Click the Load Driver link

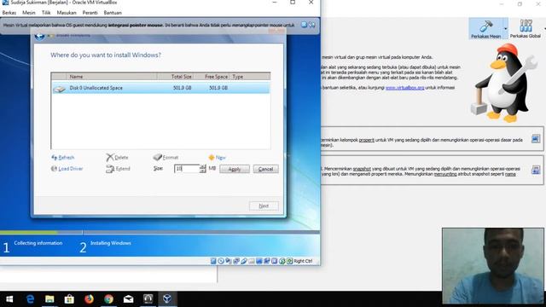[x=67, y=169]
